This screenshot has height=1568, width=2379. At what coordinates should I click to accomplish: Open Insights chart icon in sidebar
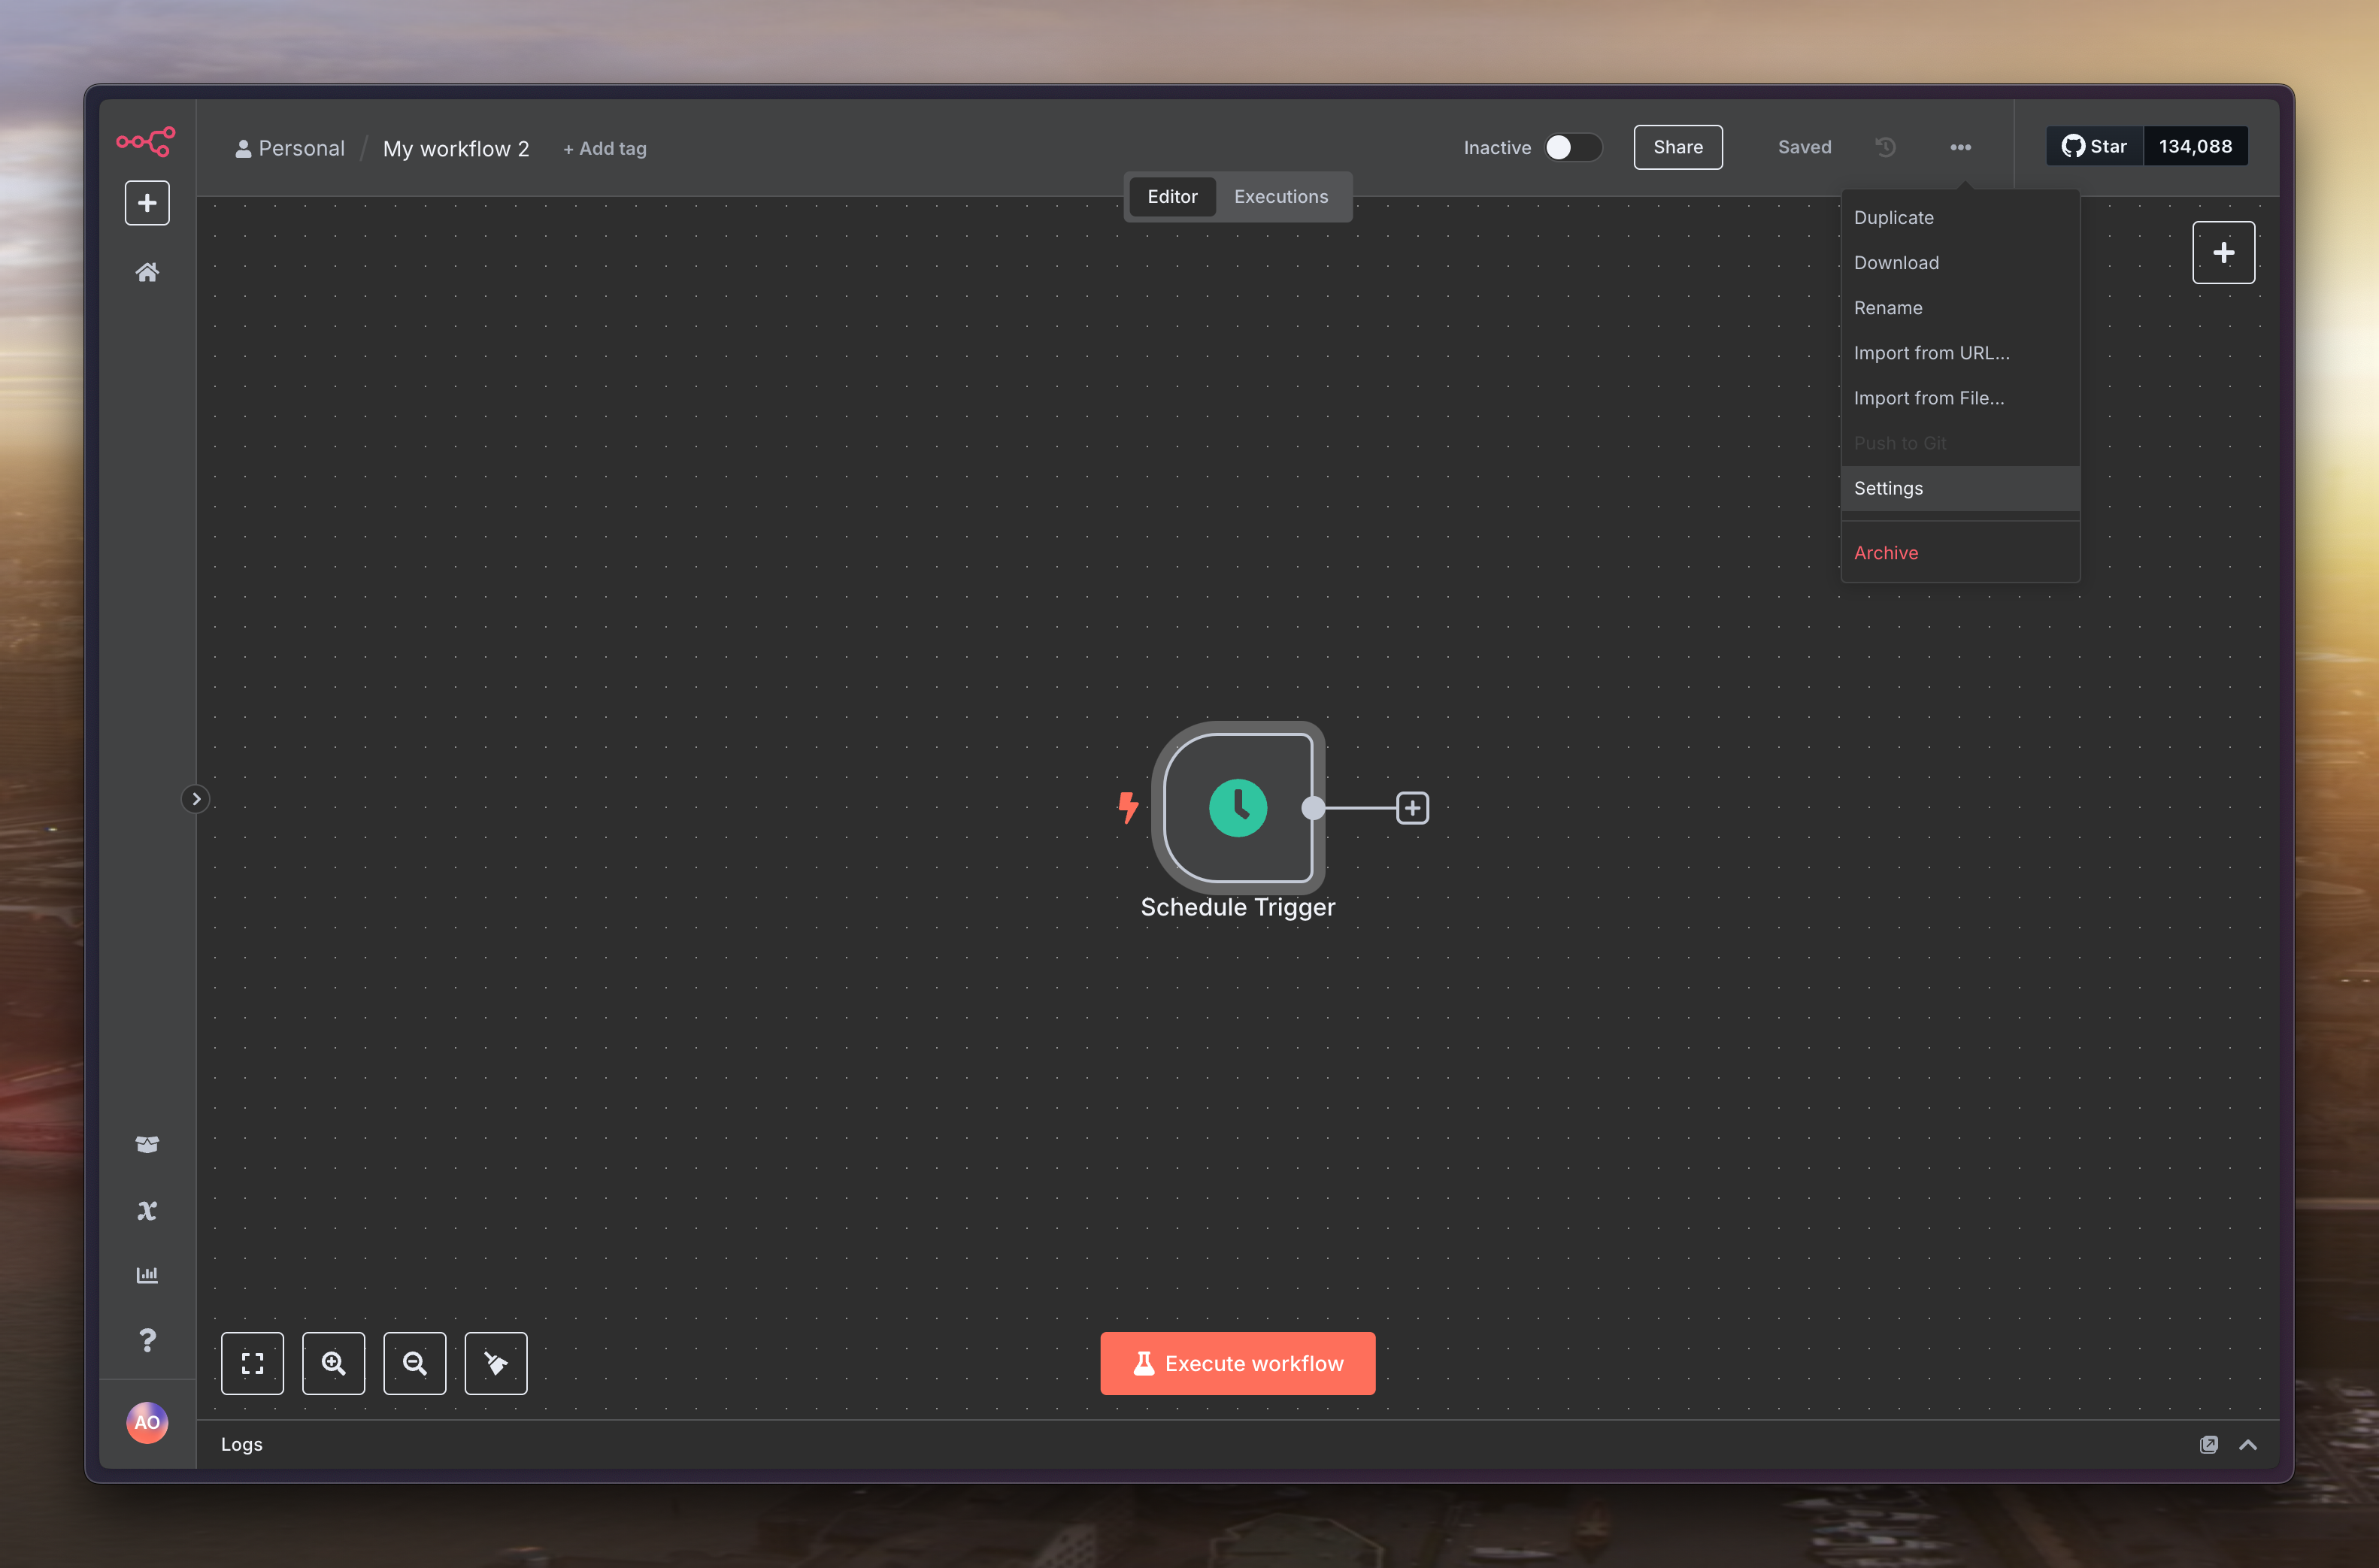point(147,1275)
